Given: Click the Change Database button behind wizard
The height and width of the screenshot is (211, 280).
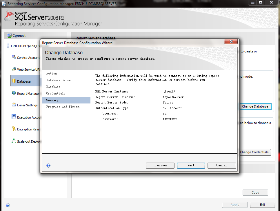Looking at the screenshot, I should click(x=255, y=106).
